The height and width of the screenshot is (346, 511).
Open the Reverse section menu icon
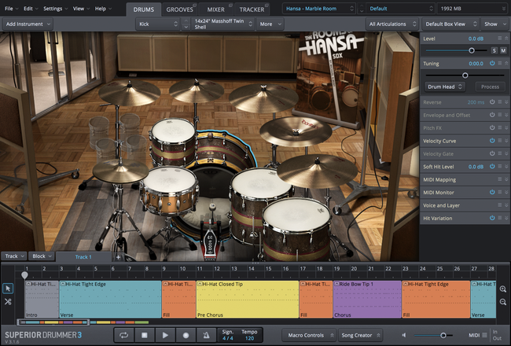(499, 101)
